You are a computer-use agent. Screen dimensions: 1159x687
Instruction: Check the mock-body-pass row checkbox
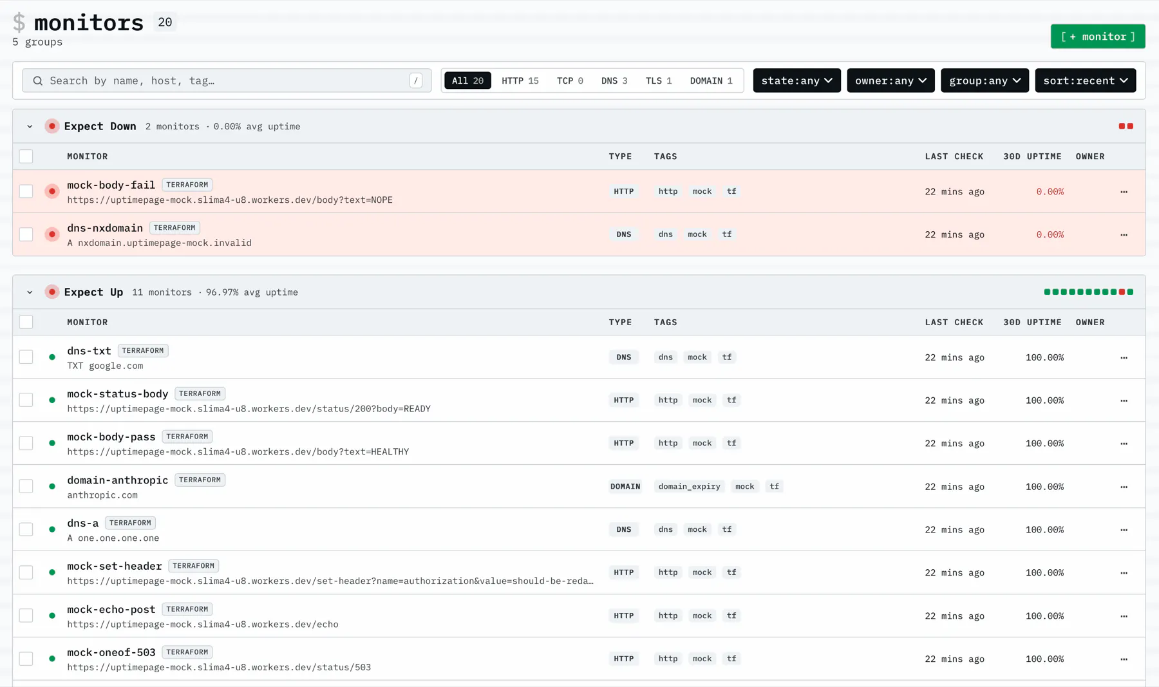[x=26, y=444]
